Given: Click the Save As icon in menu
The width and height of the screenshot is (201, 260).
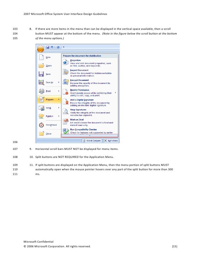Looking at the screenshot, I should 41,82.
